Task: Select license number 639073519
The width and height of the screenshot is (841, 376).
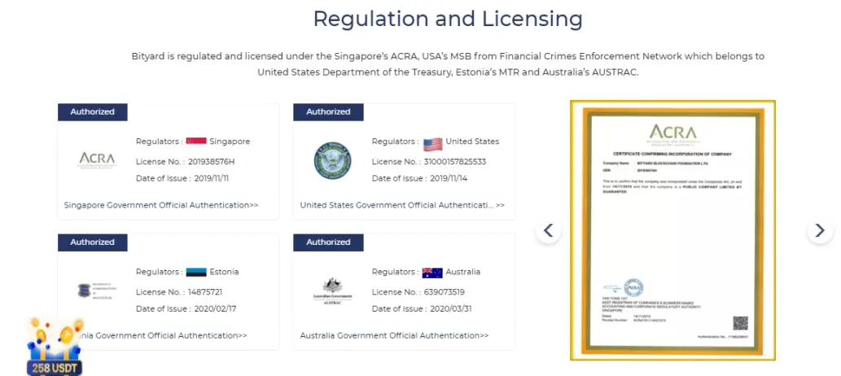Action: 444,292
